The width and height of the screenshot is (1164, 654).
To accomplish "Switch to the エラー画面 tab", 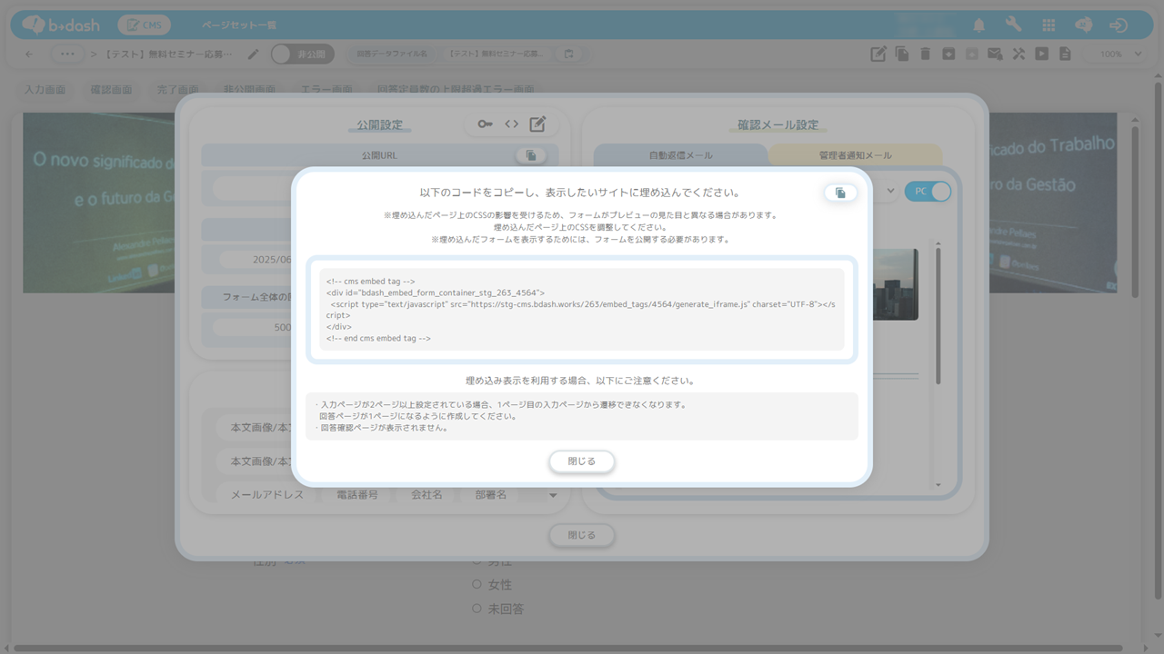I will click(x=326, y=90).
